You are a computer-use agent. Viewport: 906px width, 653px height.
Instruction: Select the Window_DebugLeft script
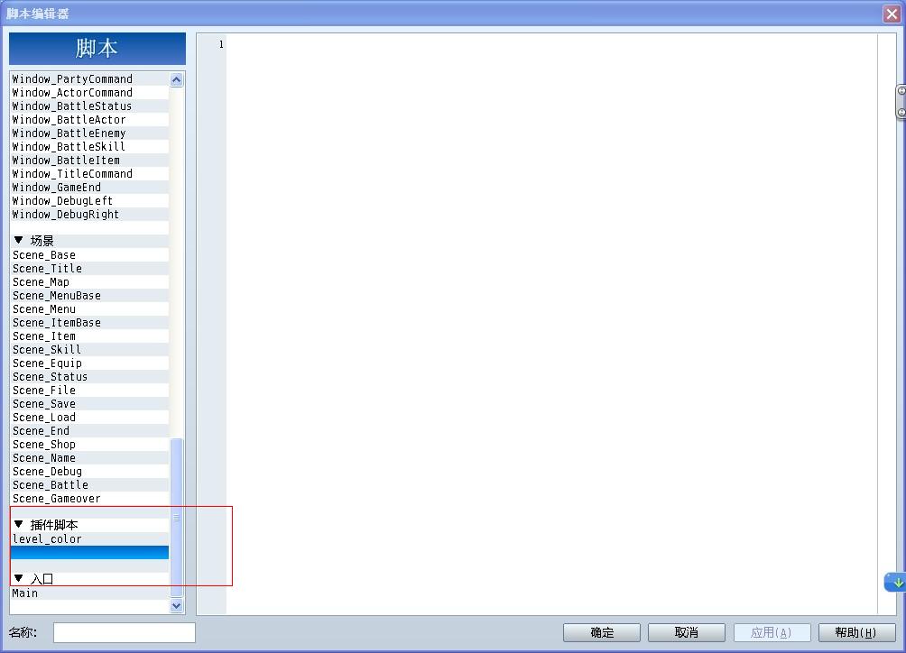89,201
